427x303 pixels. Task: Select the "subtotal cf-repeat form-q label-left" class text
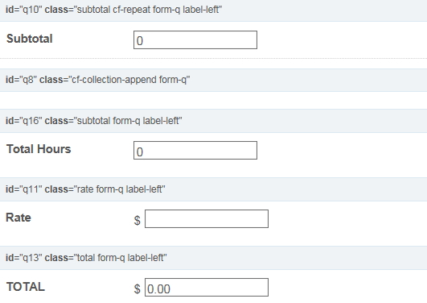[147, 10]
